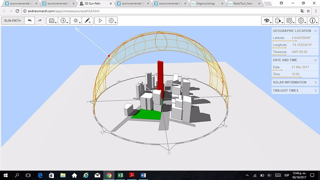The width and height of the screenshot is (320, 180).
Task: Switch to the ecoincremental tab after 3D Sun-Path
Action: pos(133,4)
